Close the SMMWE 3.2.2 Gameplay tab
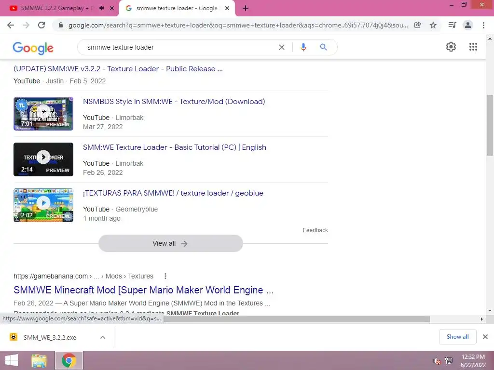The width and height of the screenshot is (494, 370). click(112, 8)
